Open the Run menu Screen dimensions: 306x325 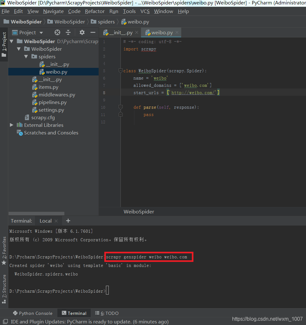click(114, 11)
